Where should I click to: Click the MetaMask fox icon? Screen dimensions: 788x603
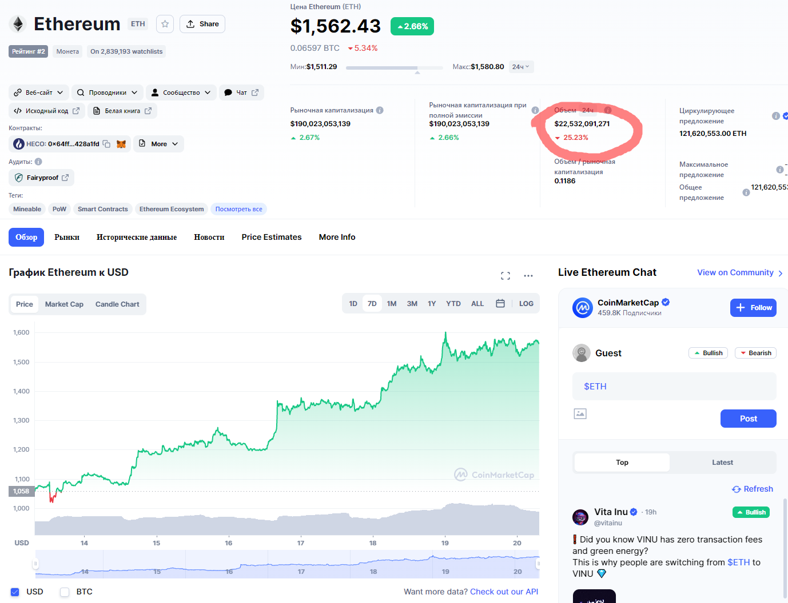click(121, 144)
